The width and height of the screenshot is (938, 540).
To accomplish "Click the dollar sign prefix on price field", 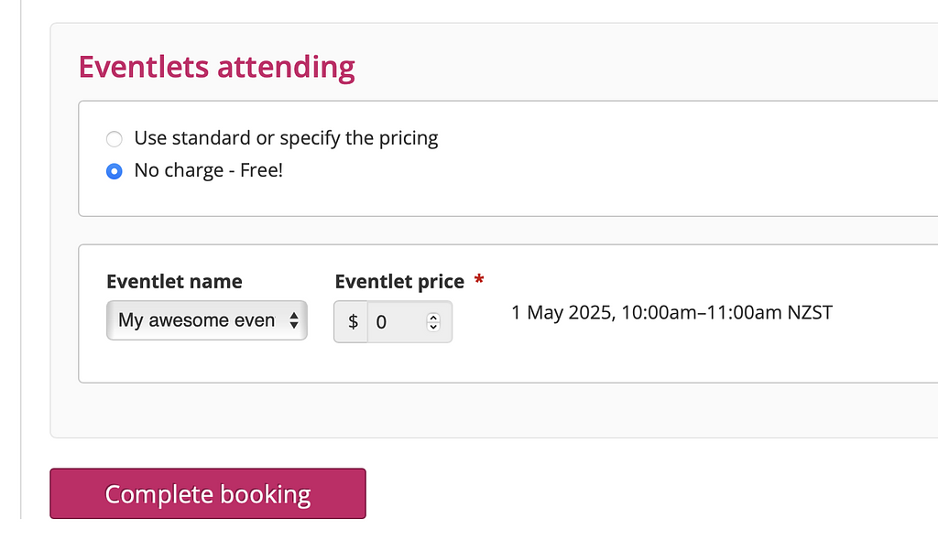I will (353, 322).
